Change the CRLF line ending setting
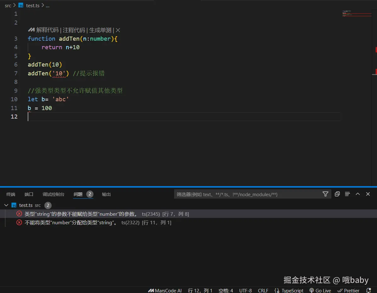This screenshot has width=377, height=293. point(263,290)
